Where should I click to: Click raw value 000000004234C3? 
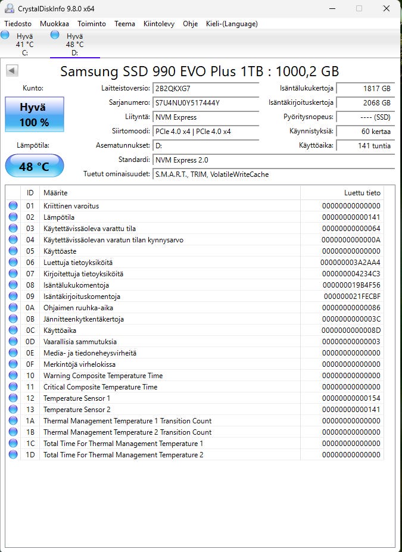pyautogui.click(x=351, y=273)
